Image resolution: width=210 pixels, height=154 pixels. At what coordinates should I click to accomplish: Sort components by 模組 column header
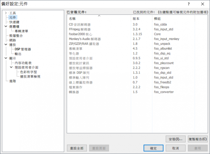(x=174, y=19)
